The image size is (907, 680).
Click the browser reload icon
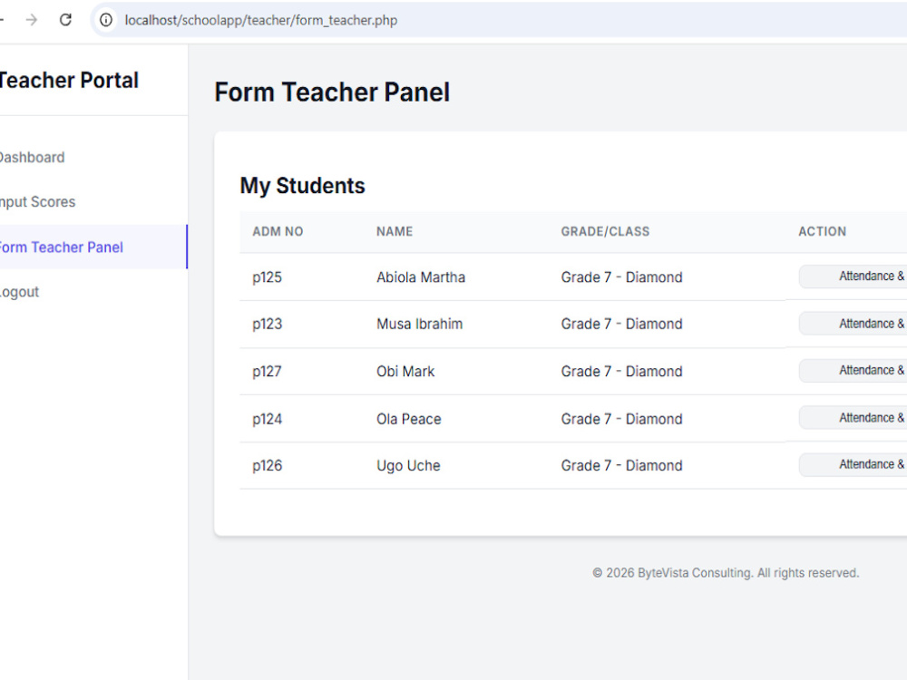(x=65, y=20)
